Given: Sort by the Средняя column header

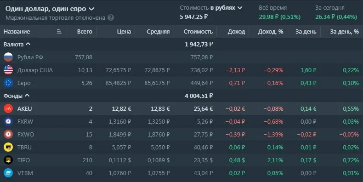Looking at the screenshot, I should click(x=158, y=32).
